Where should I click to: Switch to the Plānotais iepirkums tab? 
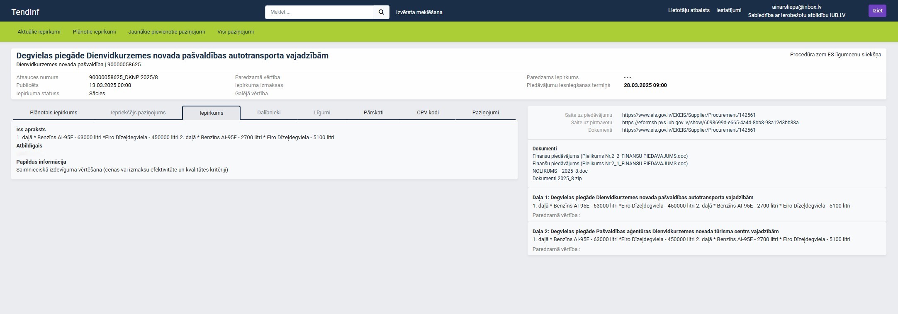(x=54, y=113)
